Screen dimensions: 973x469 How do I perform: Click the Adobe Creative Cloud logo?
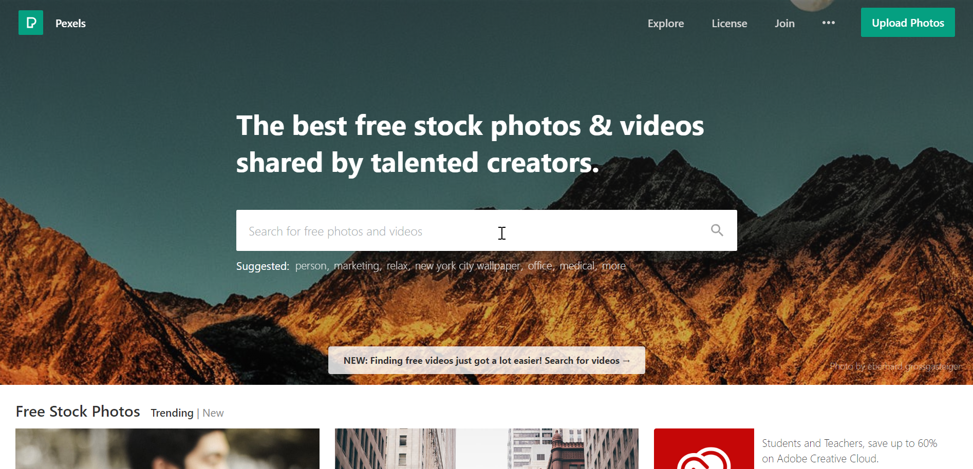point(704,449)
